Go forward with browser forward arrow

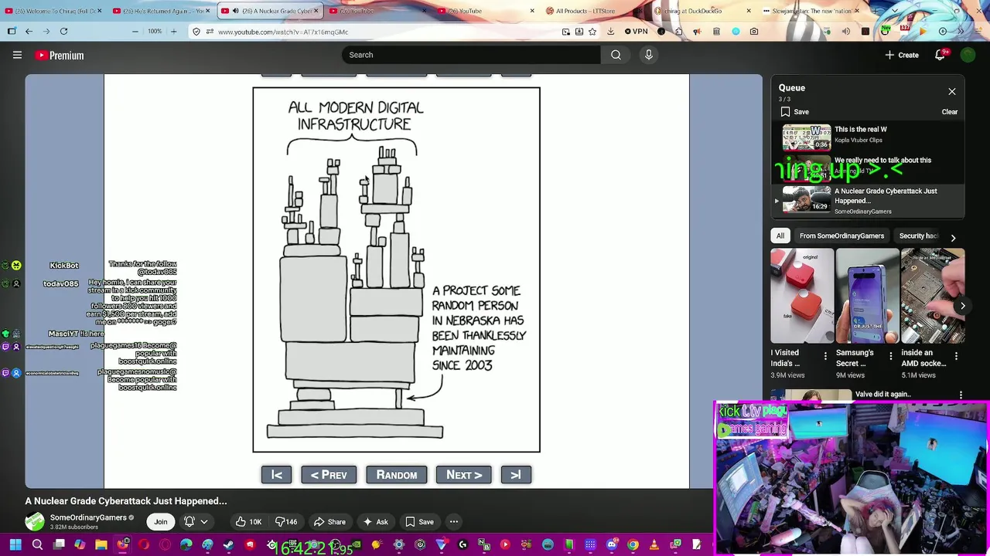(46, 32)
